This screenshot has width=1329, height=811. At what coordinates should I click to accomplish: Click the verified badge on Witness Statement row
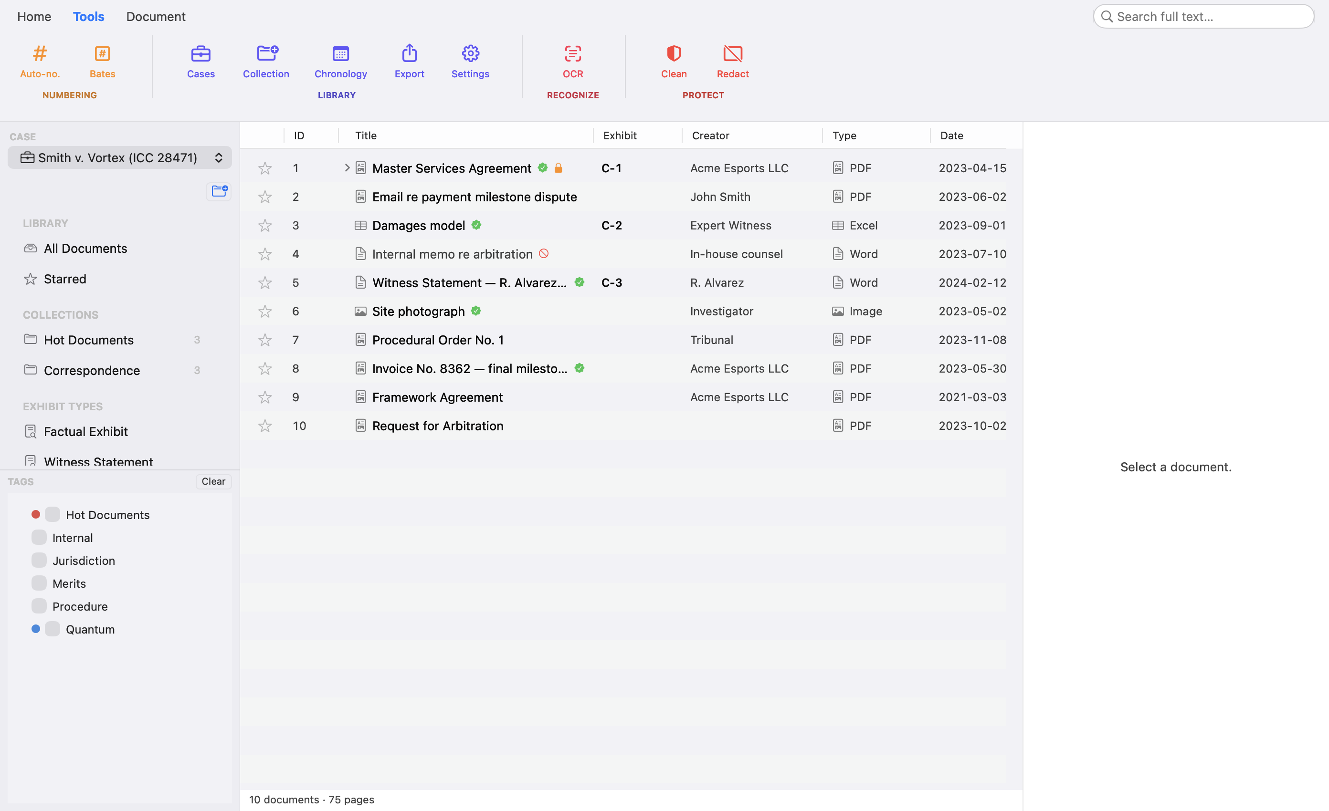(x=579, y=282)
